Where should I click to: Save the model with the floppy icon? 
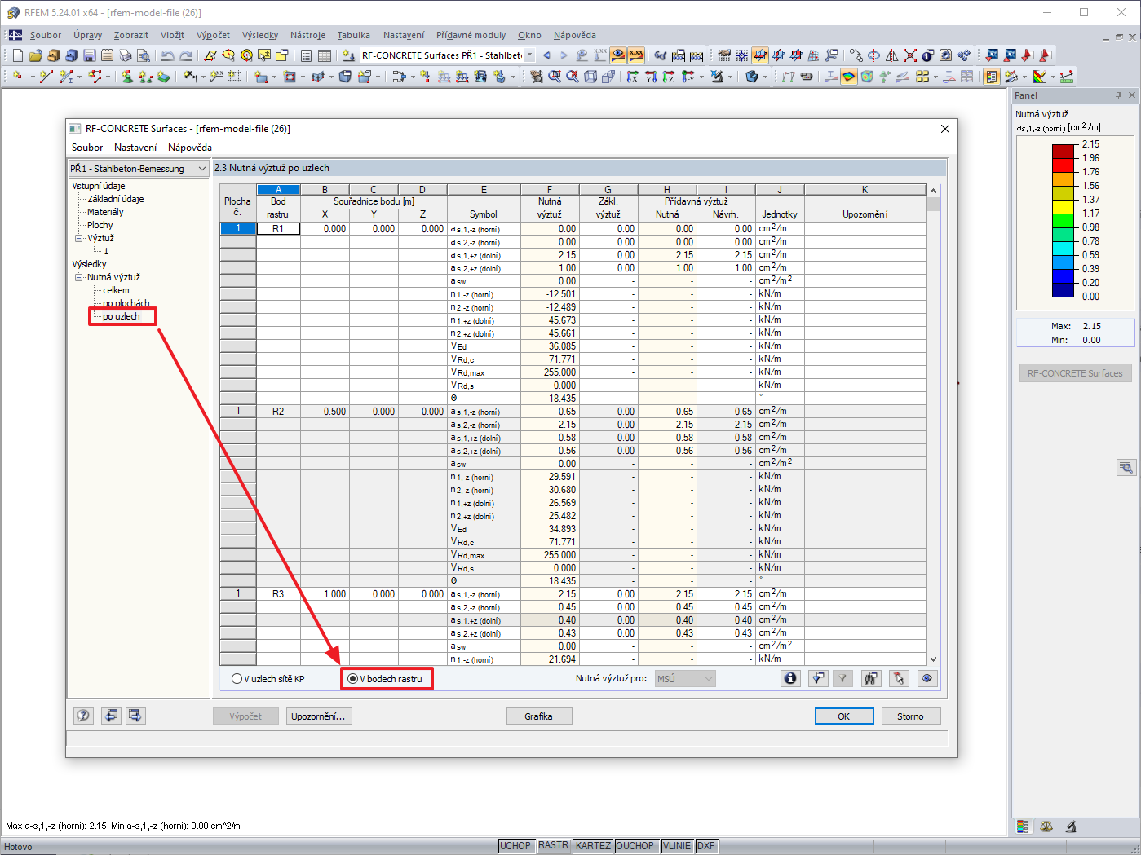[x=89, y=55]
